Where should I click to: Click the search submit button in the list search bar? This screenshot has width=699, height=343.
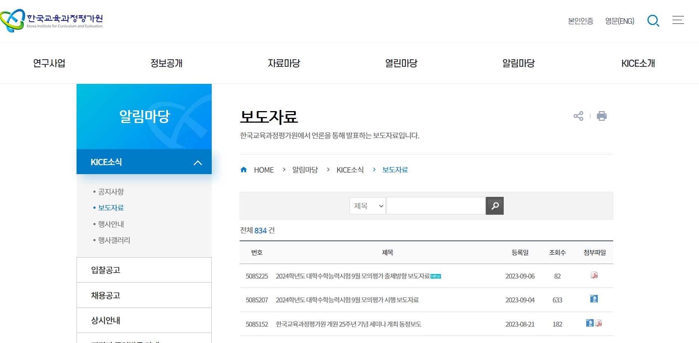pyautogui.click(x=494, y=205)
